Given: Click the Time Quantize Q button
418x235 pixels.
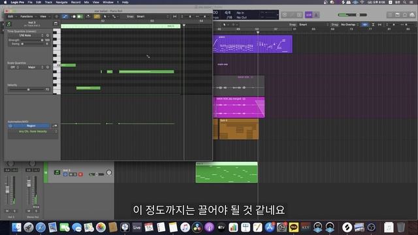Looking at the screenshot, I should [48, 35].
